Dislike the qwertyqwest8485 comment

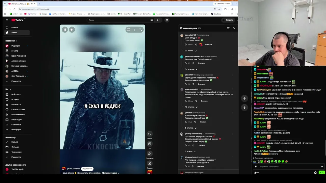pyautogui.click(x=196, y=101)
